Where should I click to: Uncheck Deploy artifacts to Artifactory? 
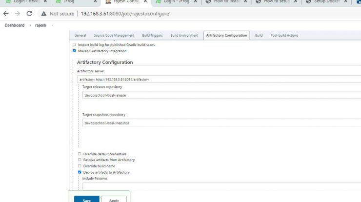(80, 172)
